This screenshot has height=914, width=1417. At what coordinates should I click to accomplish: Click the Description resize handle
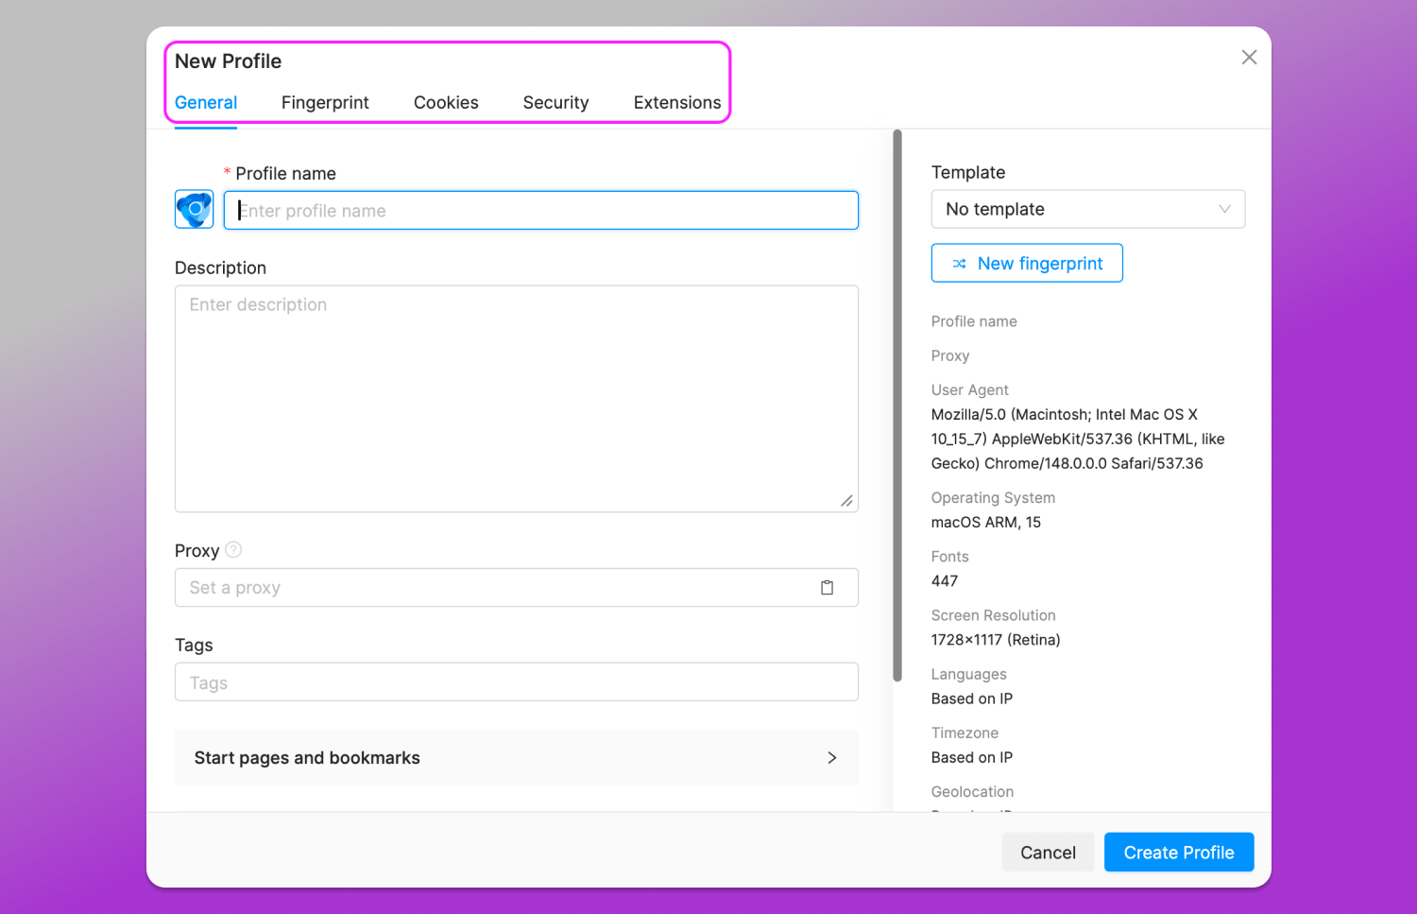(x=846, y=501)
